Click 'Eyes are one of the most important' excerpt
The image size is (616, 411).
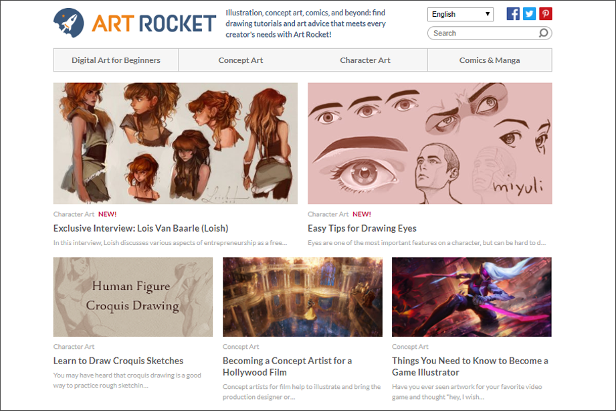[x=427, y=243]
